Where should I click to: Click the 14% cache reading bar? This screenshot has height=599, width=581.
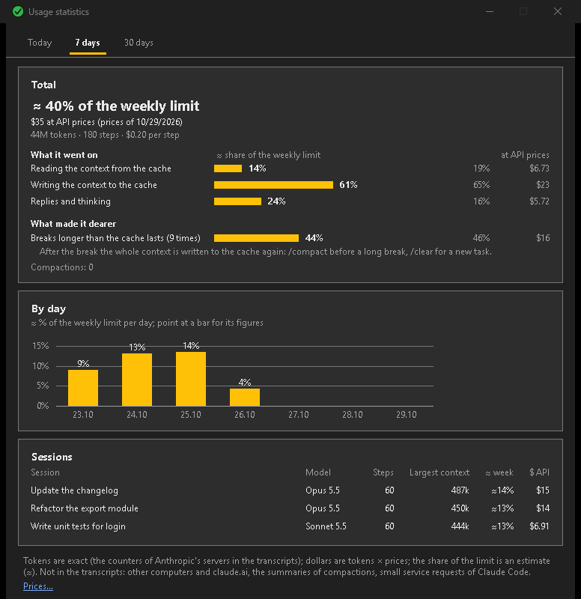(x=228, y=168)
